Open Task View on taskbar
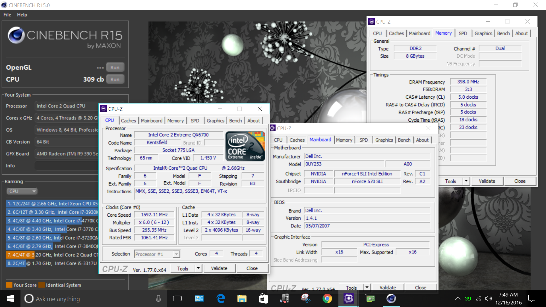Image resolution: width=546 pixels, height=307 pixels. point(177,298)
